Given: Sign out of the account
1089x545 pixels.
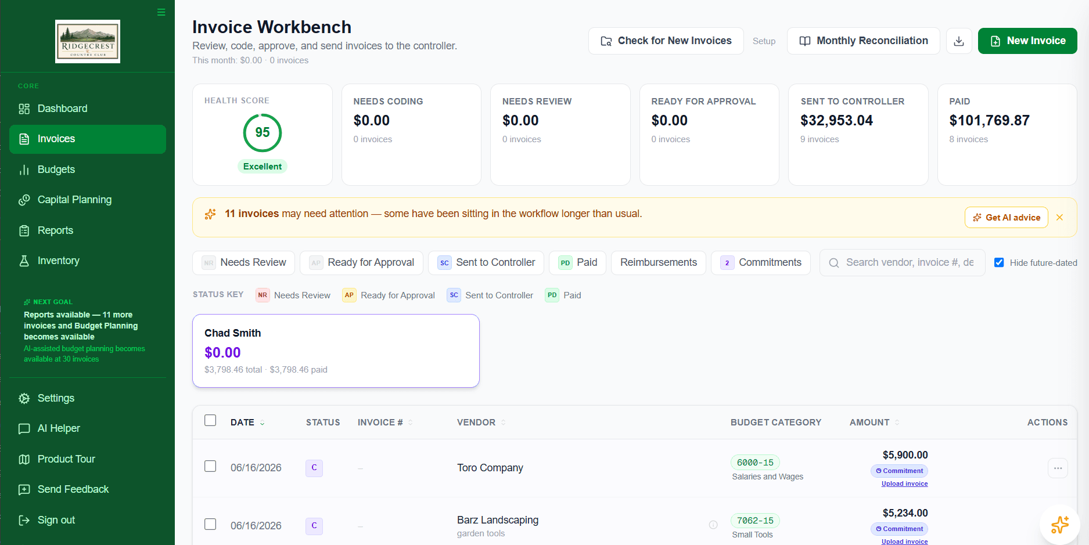Looking at the screenshot, I should click(x=88, y=520).
